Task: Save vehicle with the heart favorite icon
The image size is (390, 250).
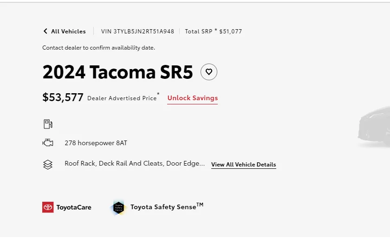Action: pyautogui.click(x=209, y=72)
